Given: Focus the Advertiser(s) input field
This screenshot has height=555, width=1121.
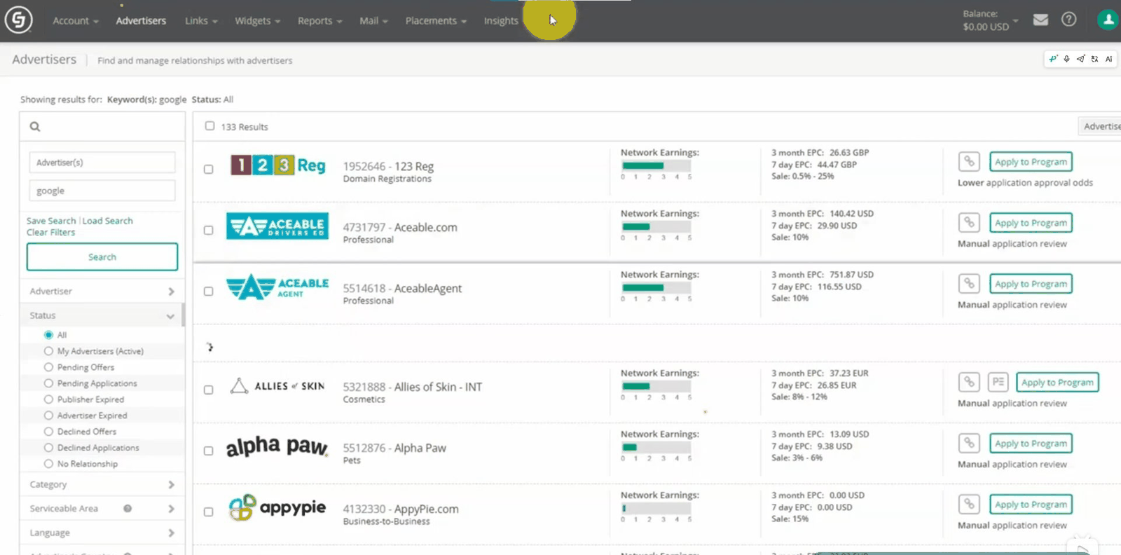Looking at the screenshot, I should (x=102, y=163).
